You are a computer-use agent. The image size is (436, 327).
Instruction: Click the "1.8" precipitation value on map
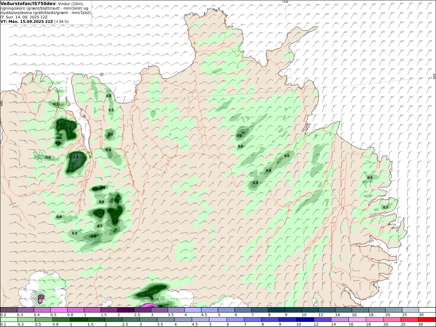point(102,213)
